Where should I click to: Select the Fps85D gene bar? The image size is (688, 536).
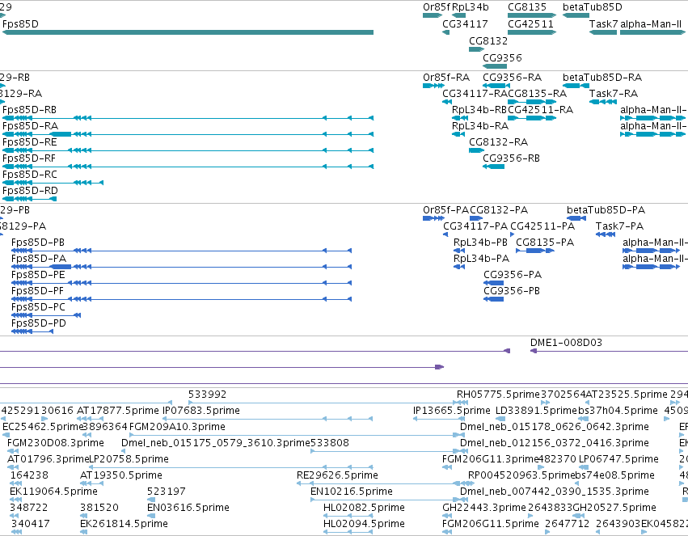(x=188, y=32)
